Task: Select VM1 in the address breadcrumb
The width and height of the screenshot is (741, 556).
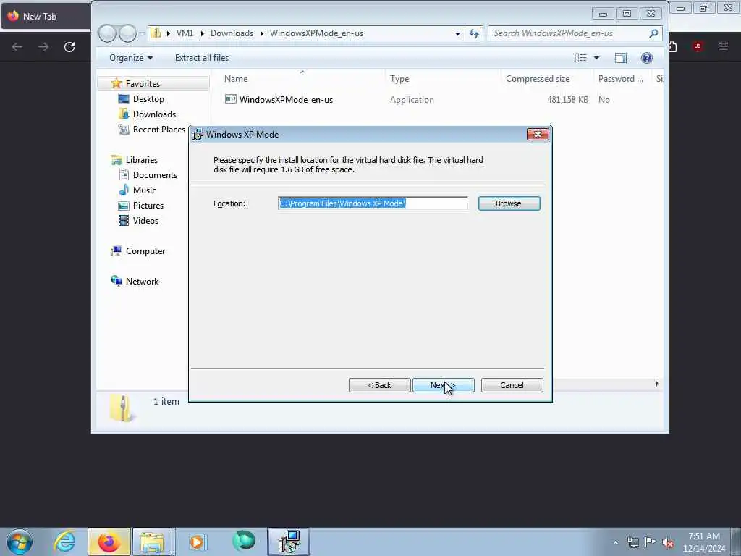Action: point(185,33)
